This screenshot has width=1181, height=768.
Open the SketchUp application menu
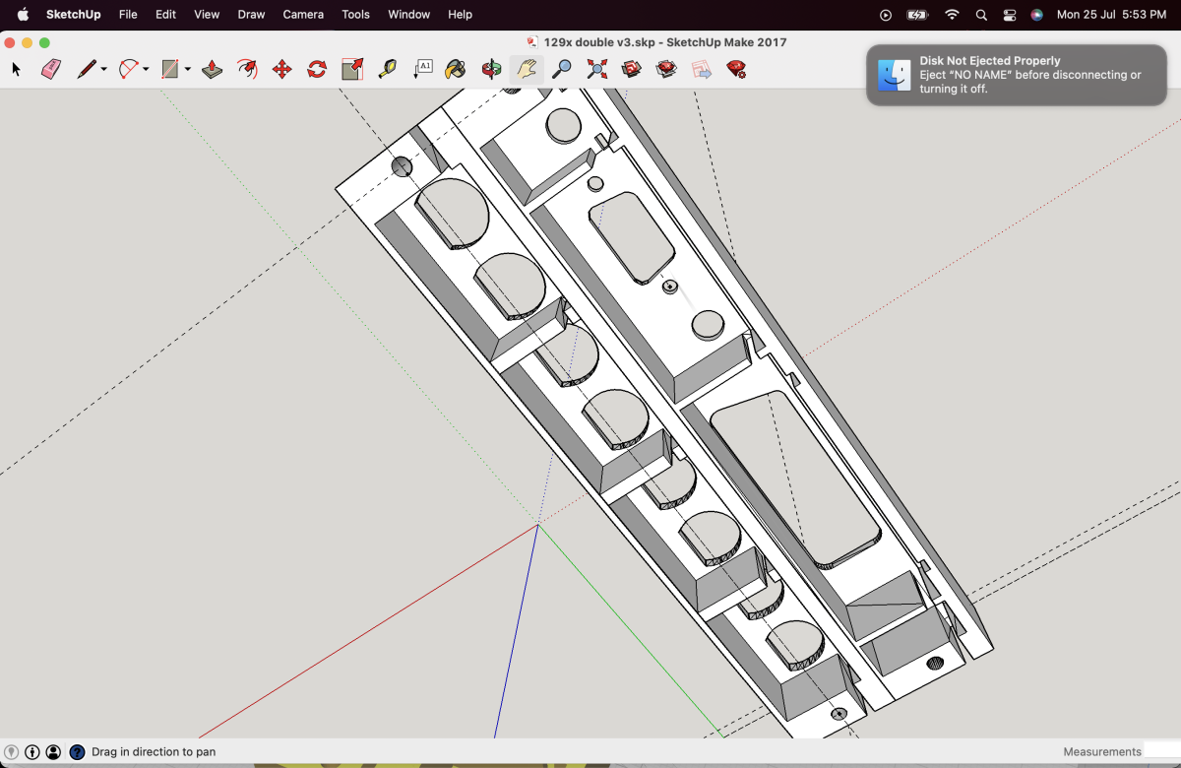click(73, 15)
